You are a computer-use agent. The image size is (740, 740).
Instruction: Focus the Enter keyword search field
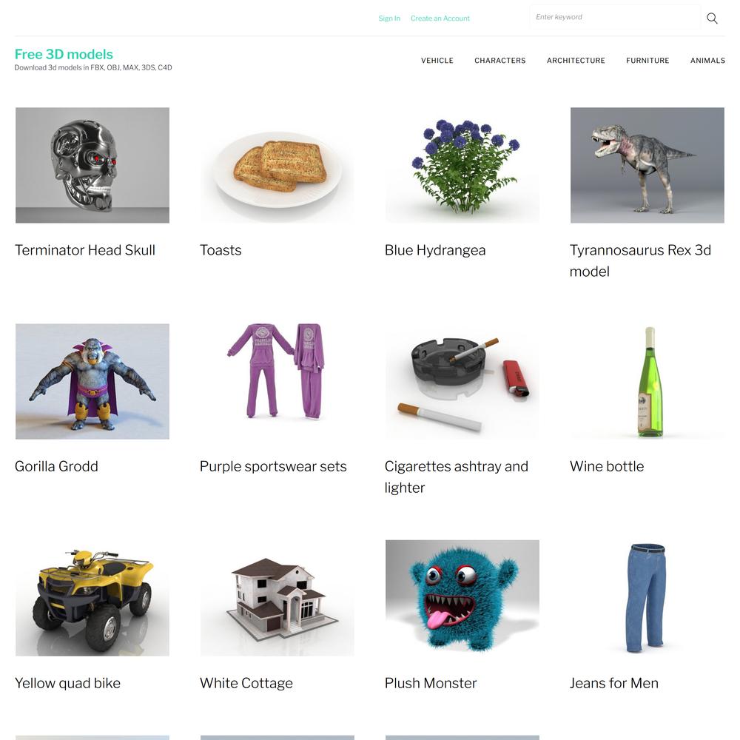point(615,17)
